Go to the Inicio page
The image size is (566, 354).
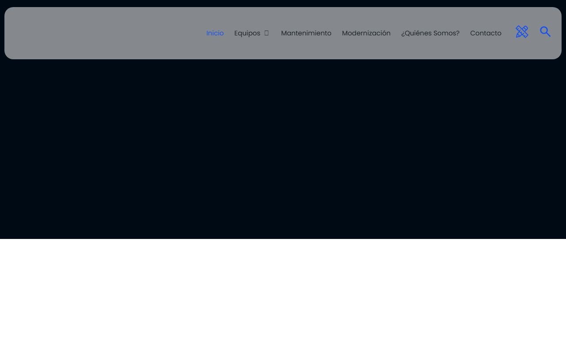tap(215, 33)
